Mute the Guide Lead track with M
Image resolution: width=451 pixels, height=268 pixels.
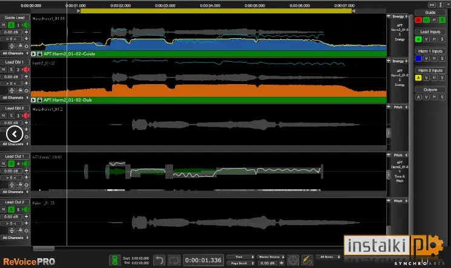click(4, 25)
